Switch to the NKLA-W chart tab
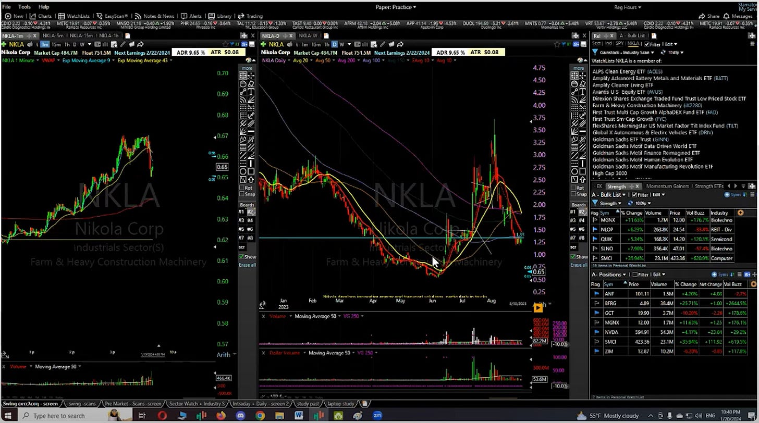This screenshot has height=423, width=759. 308,35
